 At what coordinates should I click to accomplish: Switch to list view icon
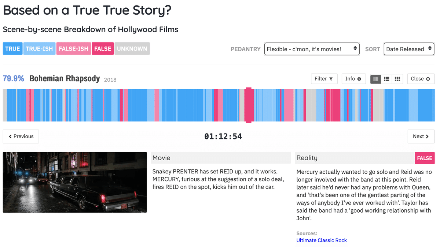386,79
